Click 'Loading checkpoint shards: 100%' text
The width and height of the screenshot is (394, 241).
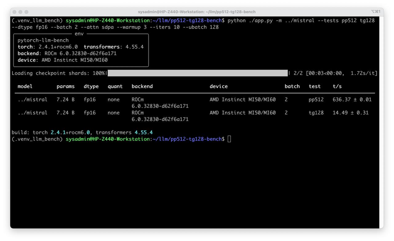coord(58,73)
